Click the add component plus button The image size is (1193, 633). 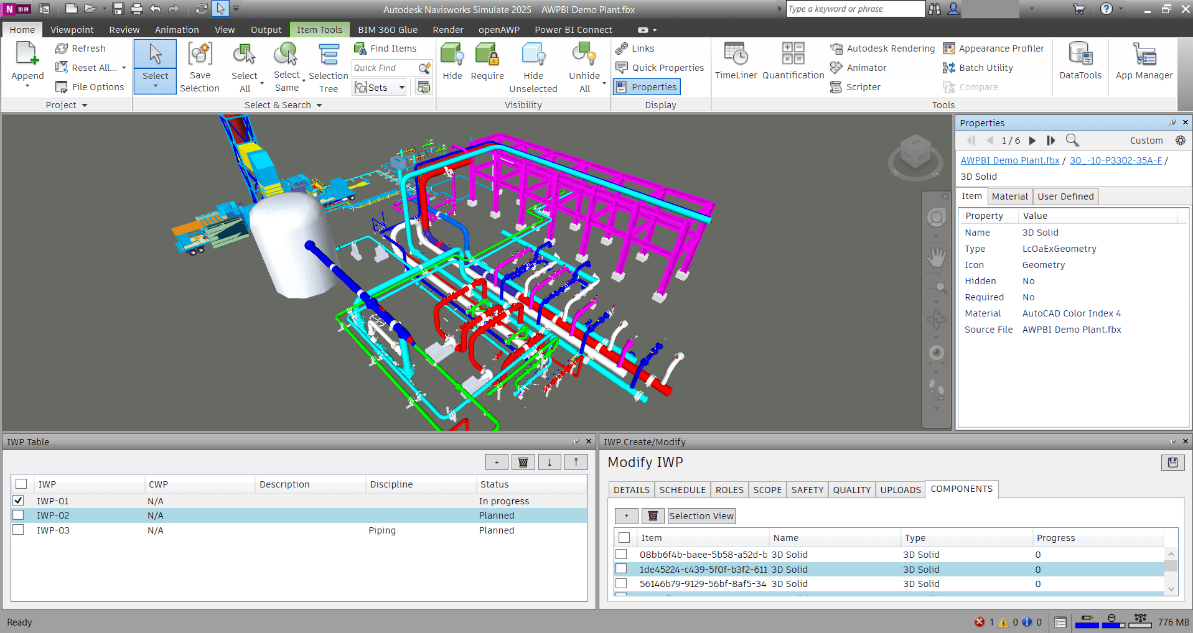coord(626,516)
